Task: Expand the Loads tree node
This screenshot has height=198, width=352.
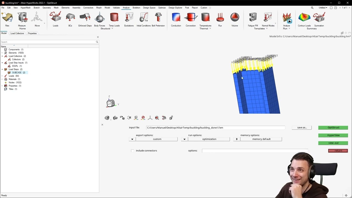Action: (x=2, y=76)
